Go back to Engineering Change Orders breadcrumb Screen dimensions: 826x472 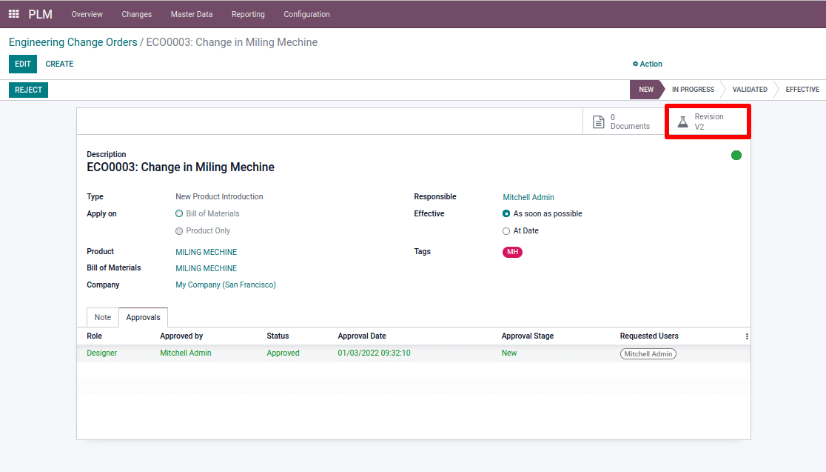(73, 42)
